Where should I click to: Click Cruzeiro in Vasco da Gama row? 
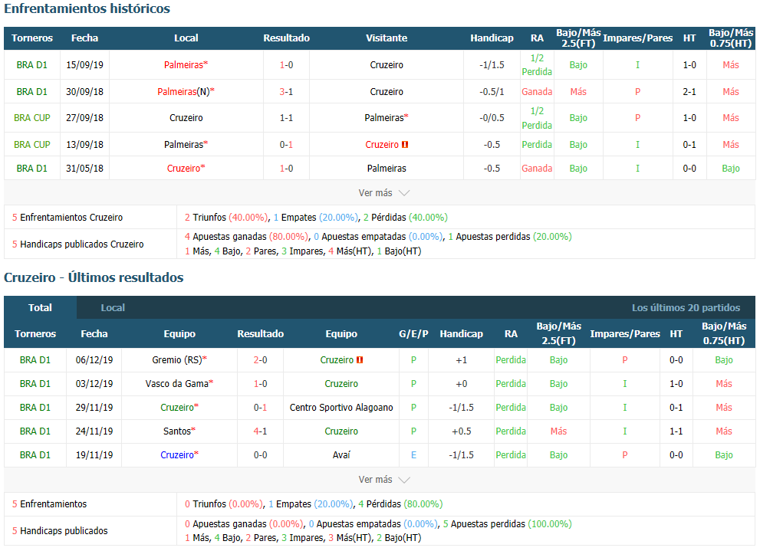tap(341, 383)
